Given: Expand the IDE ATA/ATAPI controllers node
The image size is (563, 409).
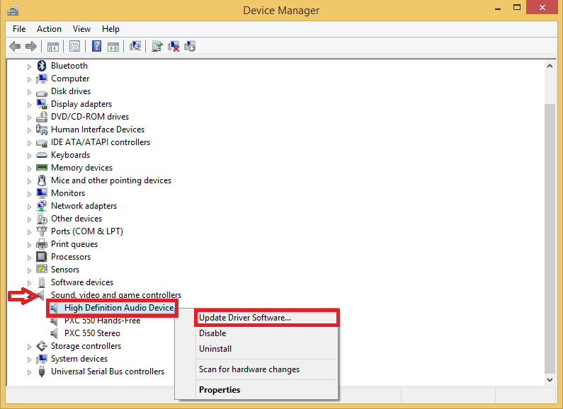Looking at the screenshot, I should click(29, 143).
